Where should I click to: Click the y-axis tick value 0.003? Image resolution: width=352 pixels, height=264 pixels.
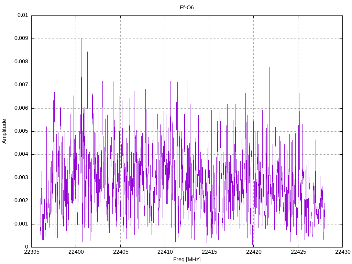click(x=21, y=178)
